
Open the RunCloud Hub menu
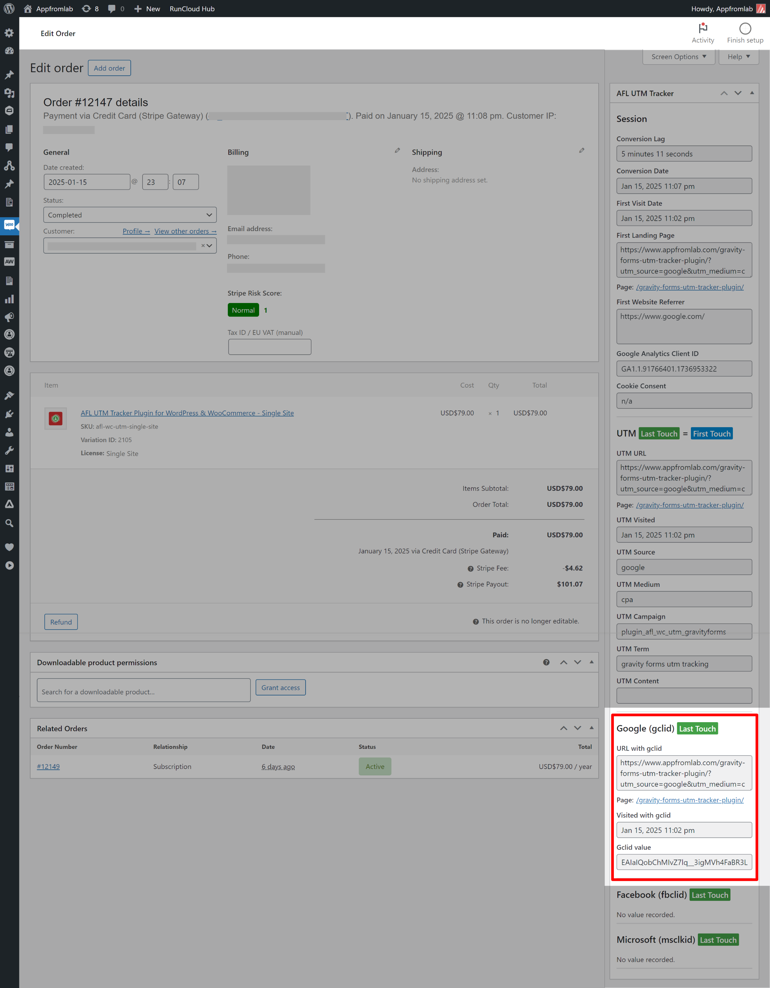point(192,9)
